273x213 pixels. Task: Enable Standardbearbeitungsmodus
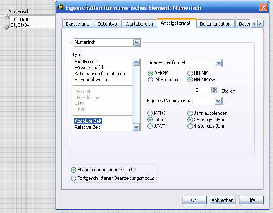click(74, 170)
